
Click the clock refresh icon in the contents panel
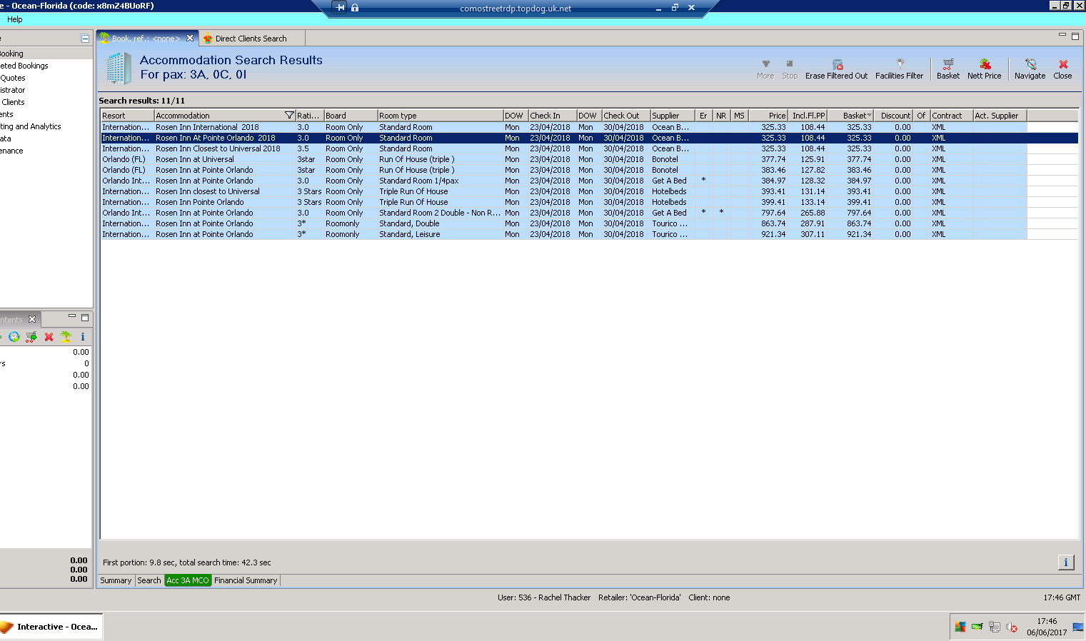(14, 337)
